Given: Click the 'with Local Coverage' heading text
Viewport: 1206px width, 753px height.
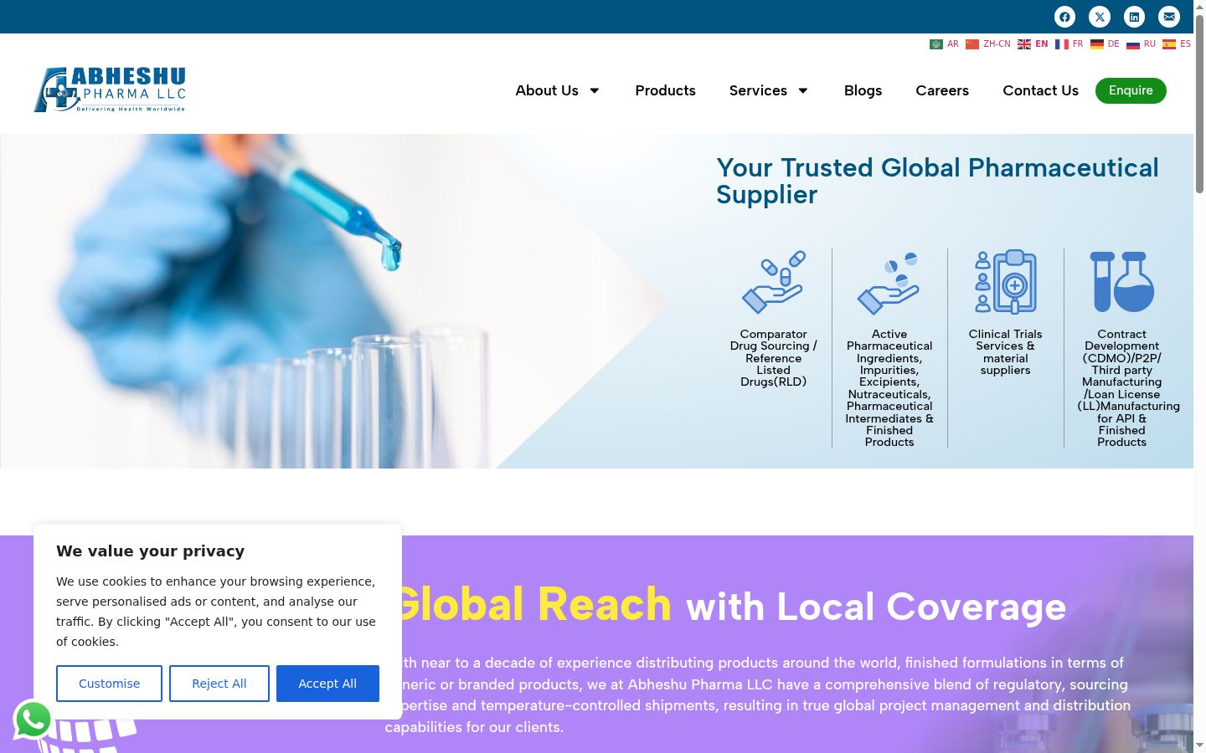Looking at the screenshot, I should tap(876, 607).
